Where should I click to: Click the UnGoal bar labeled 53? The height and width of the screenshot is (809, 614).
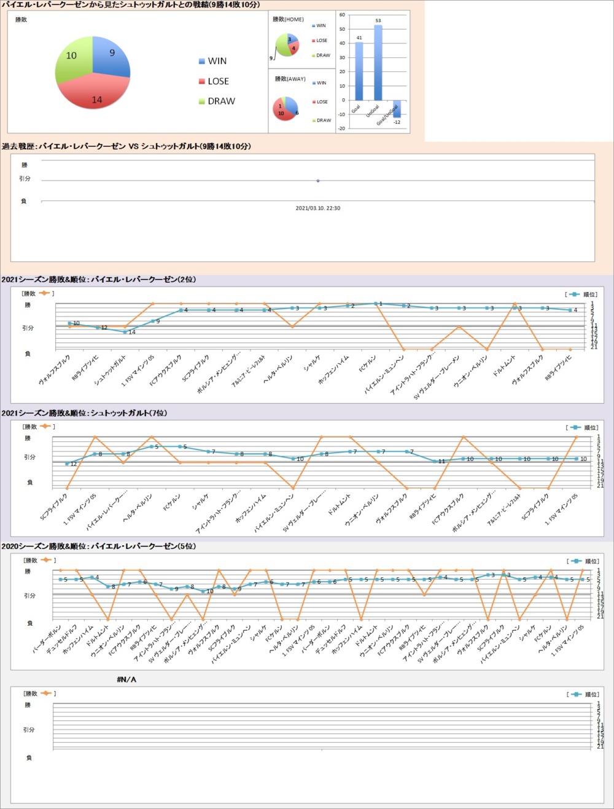click(378, 63)
